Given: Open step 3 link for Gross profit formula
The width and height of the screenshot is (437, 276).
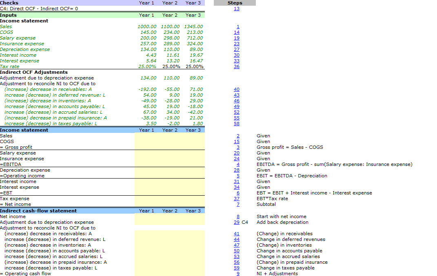Looking at the screenshot, I should 238,147.
